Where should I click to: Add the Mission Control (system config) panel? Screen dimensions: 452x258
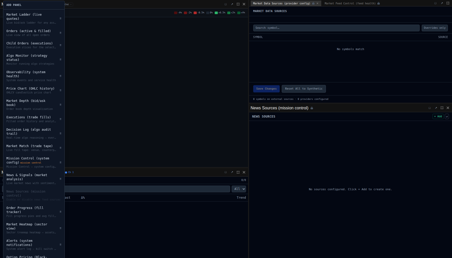34,163
